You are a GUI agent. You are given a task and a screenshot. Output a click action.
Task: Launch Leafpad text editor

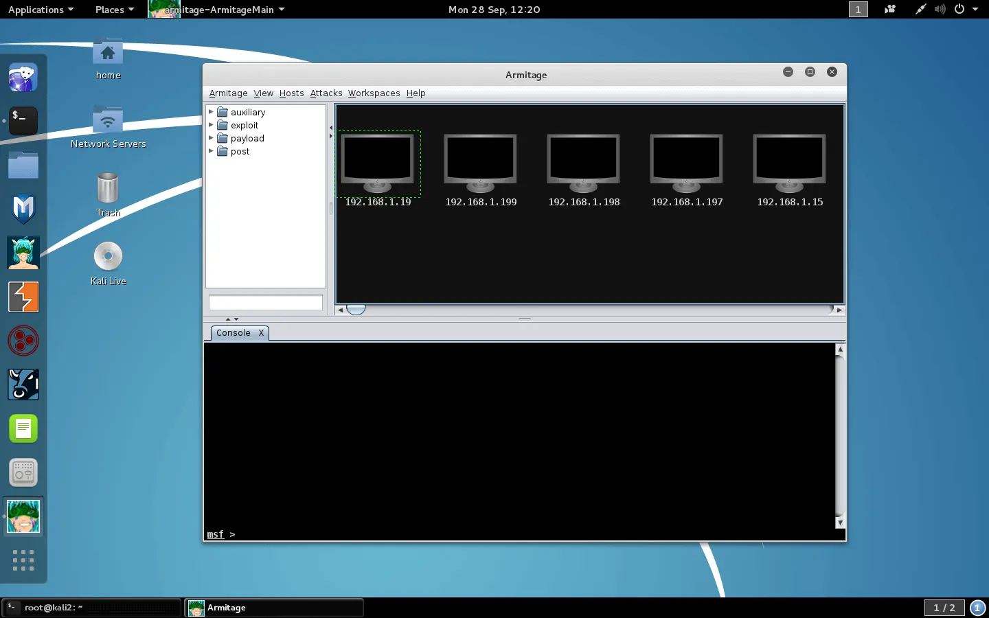[23, 428]
